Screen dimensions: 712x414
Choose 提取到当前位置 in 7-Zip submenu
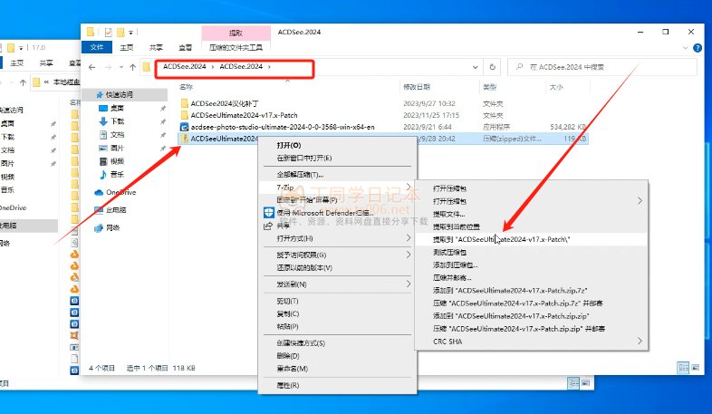[531, 226]
